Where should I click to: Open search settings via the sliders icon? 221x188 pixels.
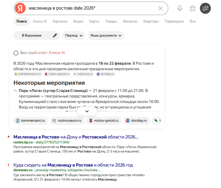click(x=205, y=8)
